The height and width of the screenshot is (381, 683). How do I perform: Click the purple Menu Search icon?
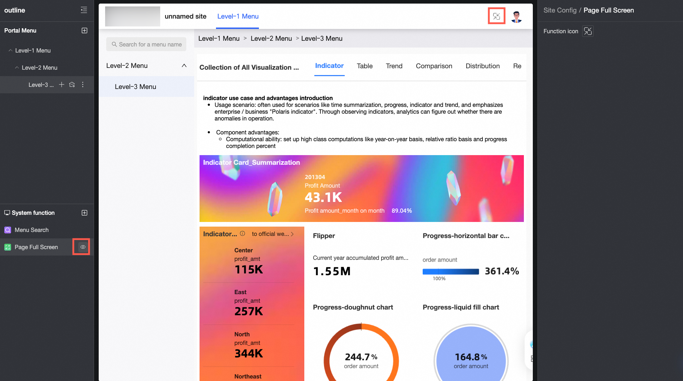click(8, 230)
